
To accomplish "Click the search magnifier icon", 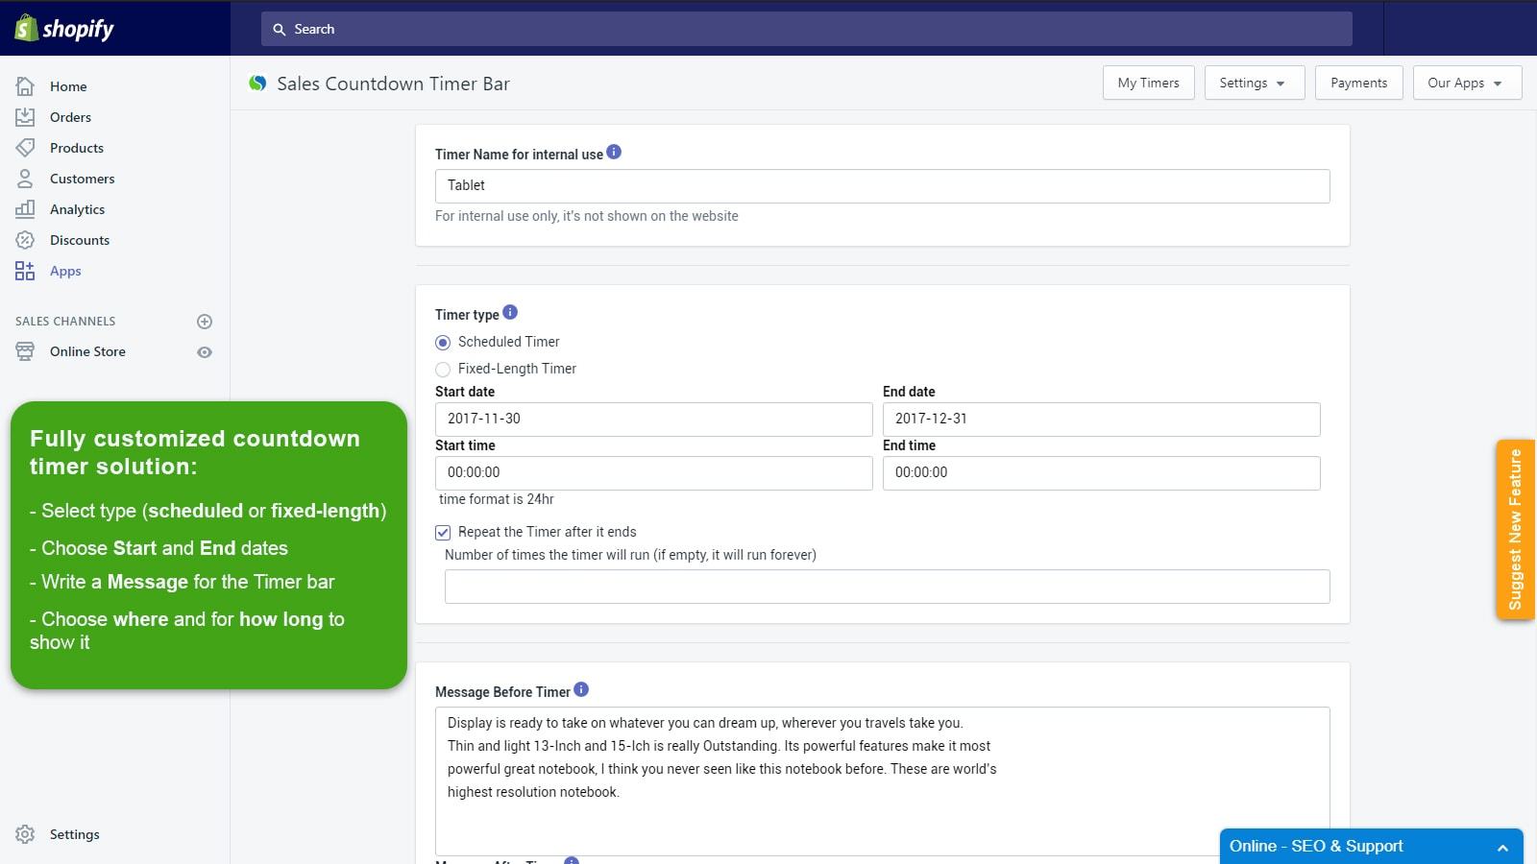I will pyautogui.click(x=280, y=30).
